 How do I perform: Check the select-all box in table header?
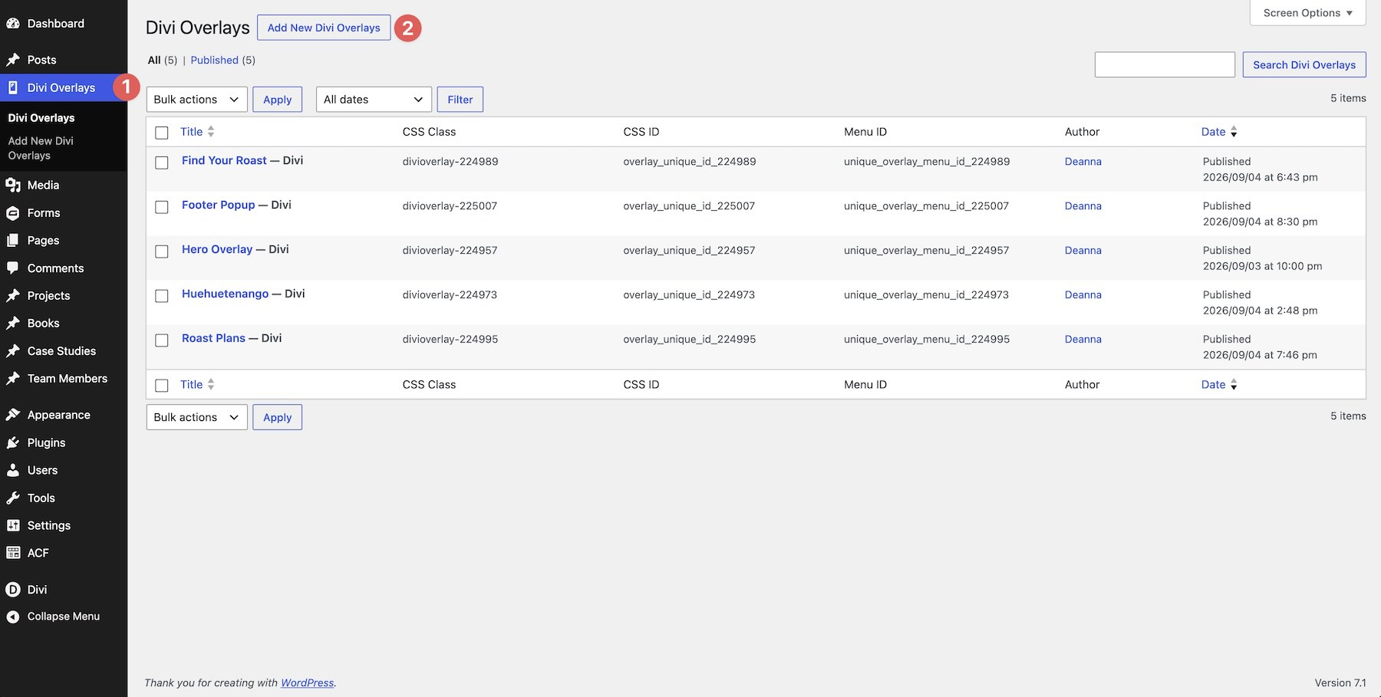[x=162, y=133]
